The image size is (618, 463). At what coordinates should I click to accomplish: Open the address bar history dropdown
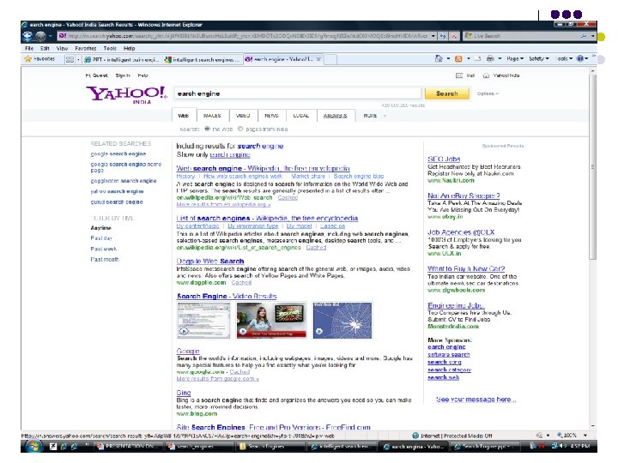[433, 36]
